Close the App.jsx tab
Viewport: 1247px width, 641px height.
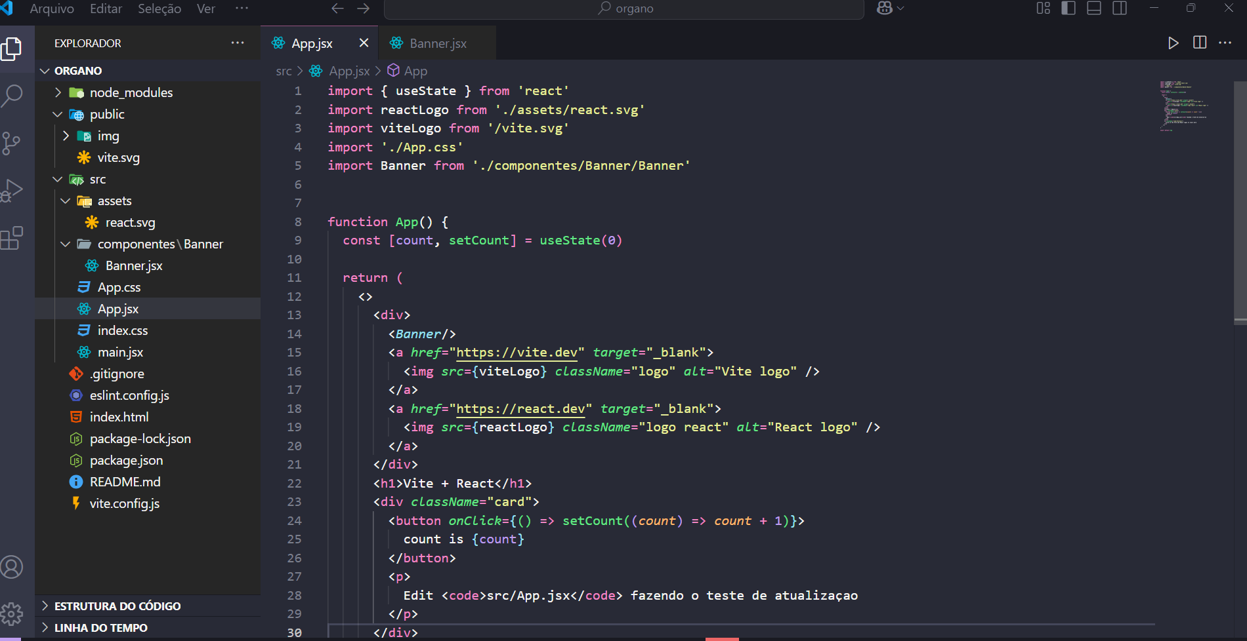pyautogui.click(x=364, y=43)
